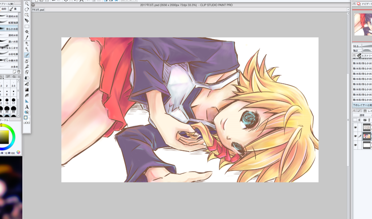372x219 pixels.
Task: Pick brush size 17 preset
Action: [13, 101]
